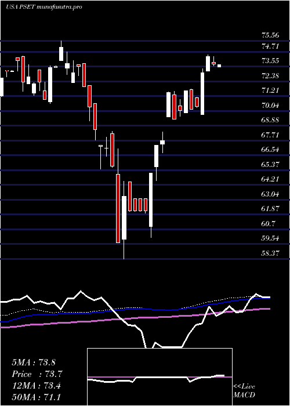290x406 pixels.
Task: Click inside the MACD mini chart box
Action: pyautogui.click(x=159, y=377)
